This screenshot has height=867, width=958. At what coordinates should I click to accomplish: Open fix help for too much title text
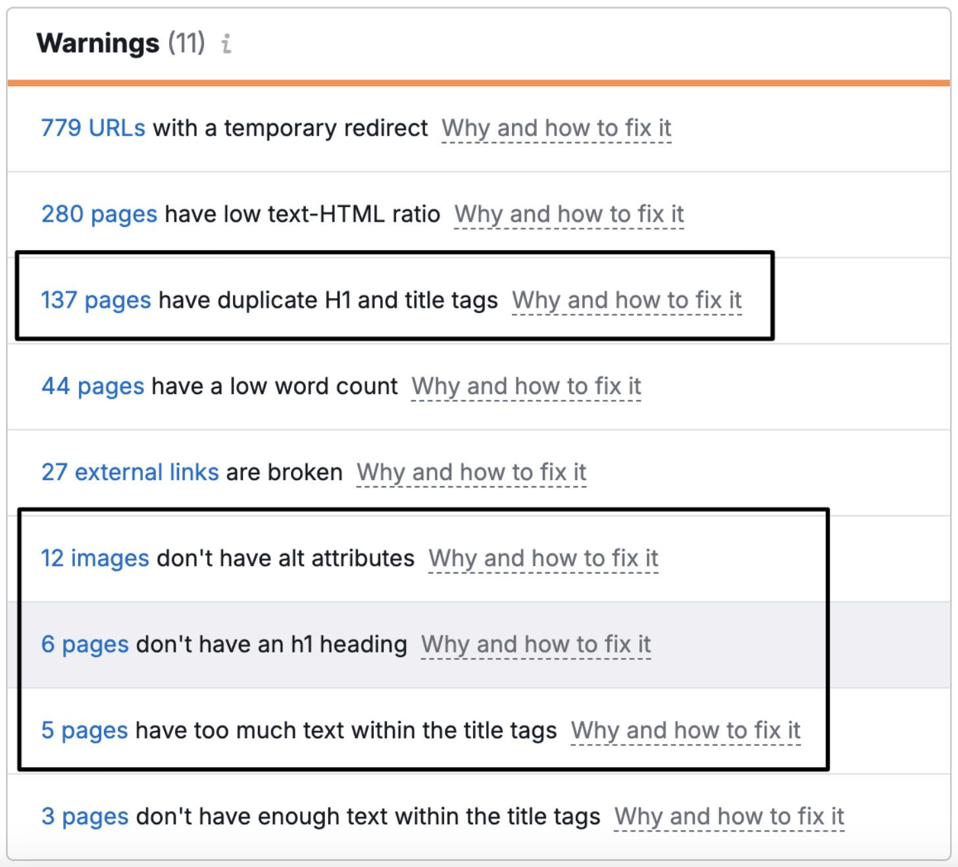click(x=686, y=730)
